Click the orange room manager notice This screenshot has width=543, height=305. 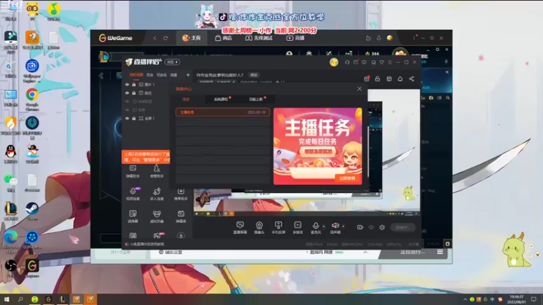pyautogui.click(x=146, y=157)
